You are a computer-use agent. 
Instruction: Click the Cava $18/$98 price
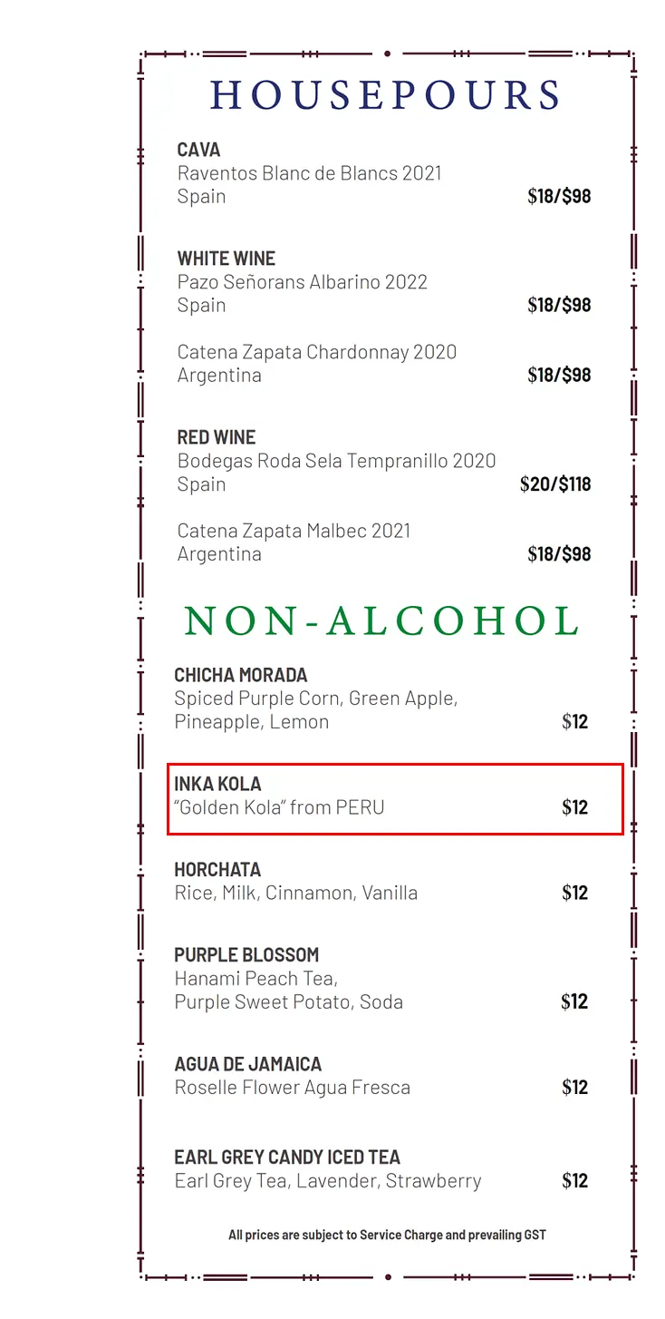point(559,196)
